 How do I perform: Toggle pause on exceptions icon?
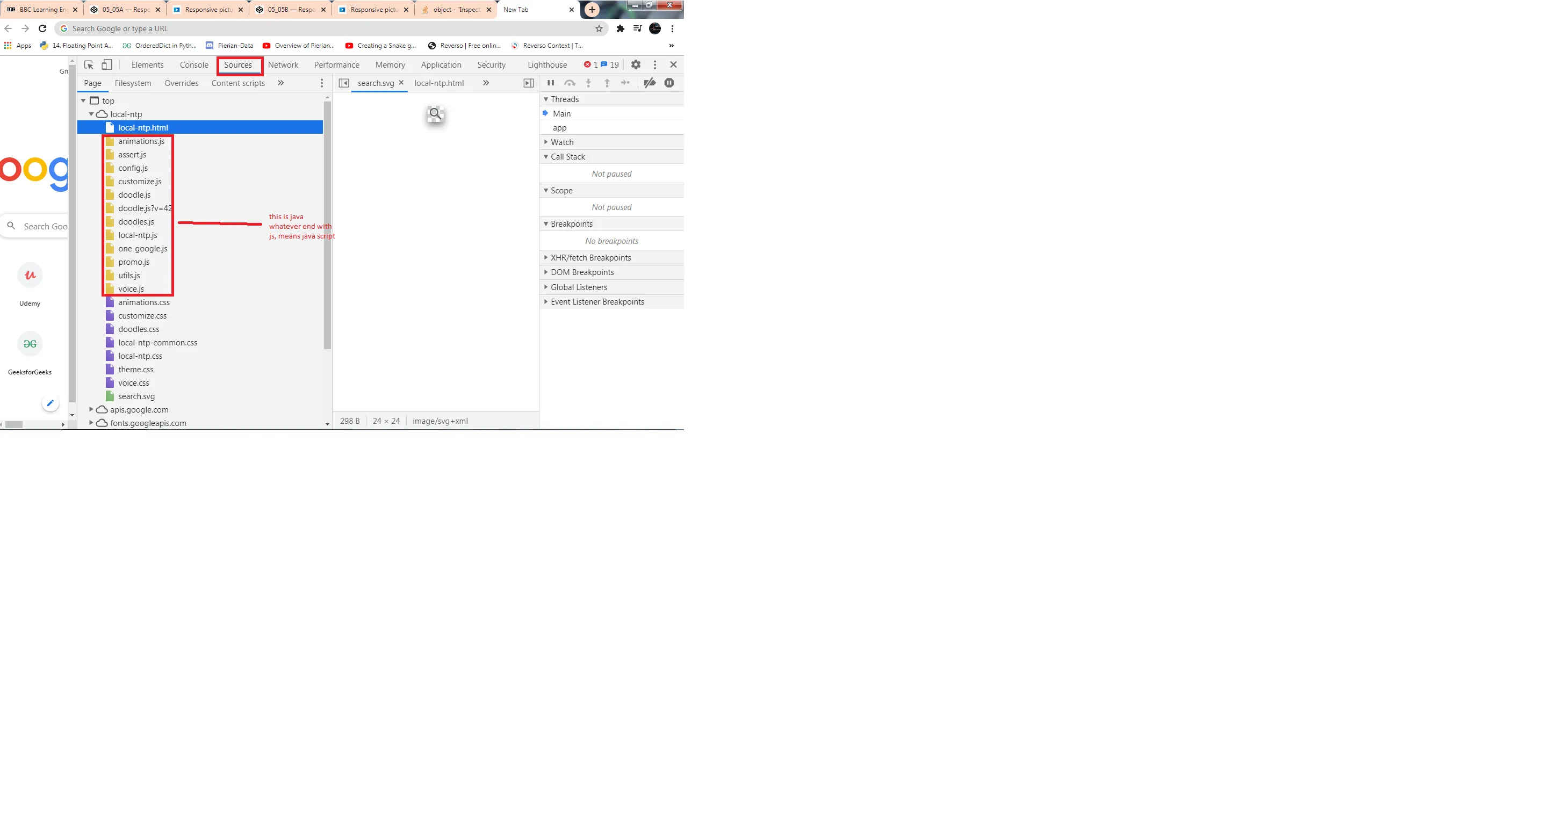pos(669,83)
